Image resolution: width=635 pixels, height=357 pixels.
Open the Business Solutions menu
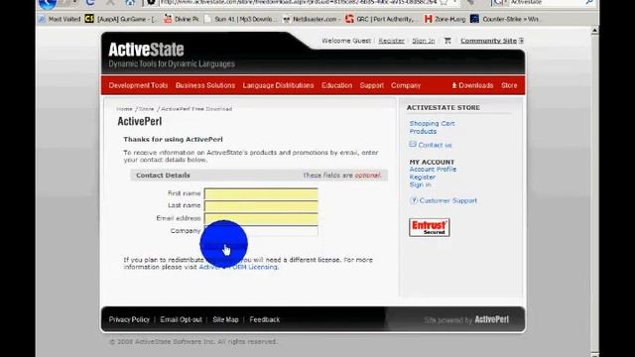pos(205,85)
